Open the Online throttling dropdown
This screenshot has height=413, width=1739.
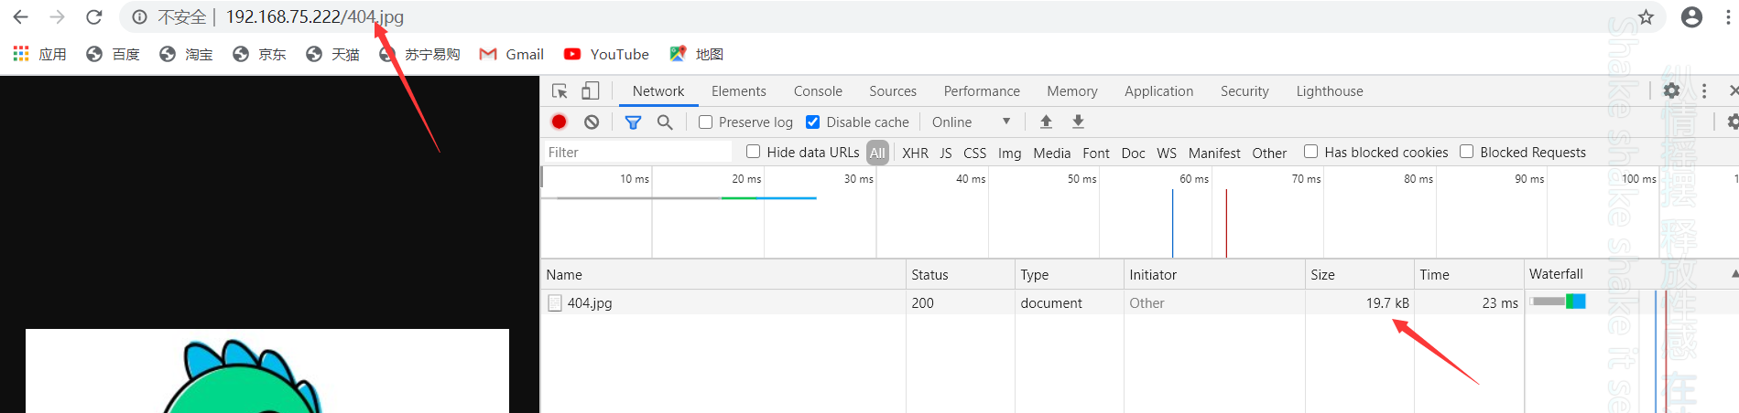click(971, 122)
